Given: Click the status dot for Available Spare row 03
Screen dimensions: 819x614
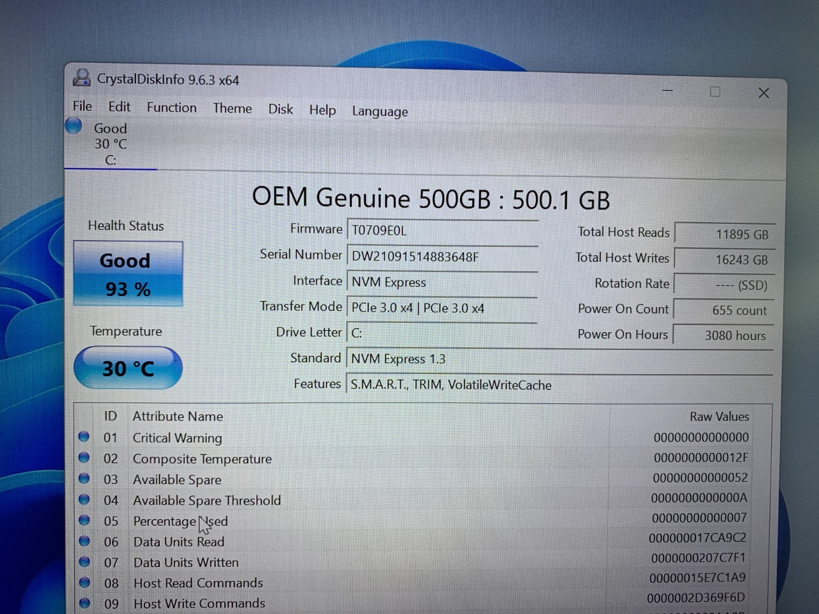Looking at the screenshot, I should pos(84,478).
